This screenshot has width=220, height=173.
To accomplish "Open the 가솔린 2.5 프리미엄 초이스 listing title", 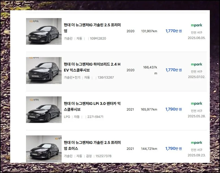I will [x=92, y=145].
